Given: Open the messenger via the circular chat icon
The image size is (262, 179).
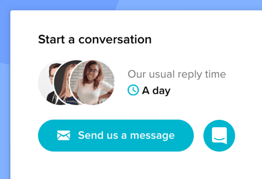Looking at the screenshot, I should (219, 135).
